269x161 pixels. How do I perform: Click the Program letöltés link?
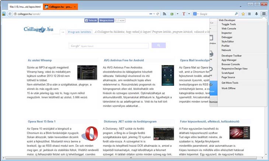[x=80, y=32]
